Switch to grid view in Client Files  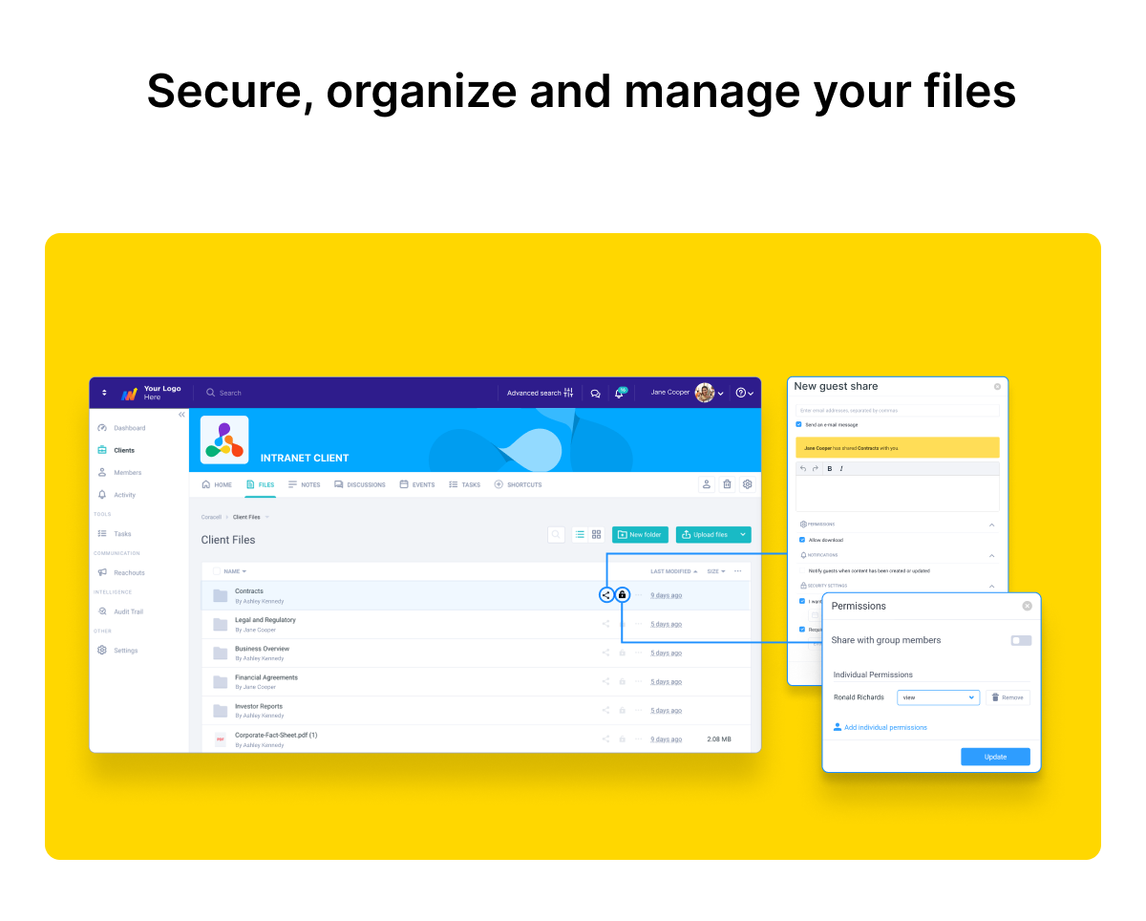coord(596,534)
